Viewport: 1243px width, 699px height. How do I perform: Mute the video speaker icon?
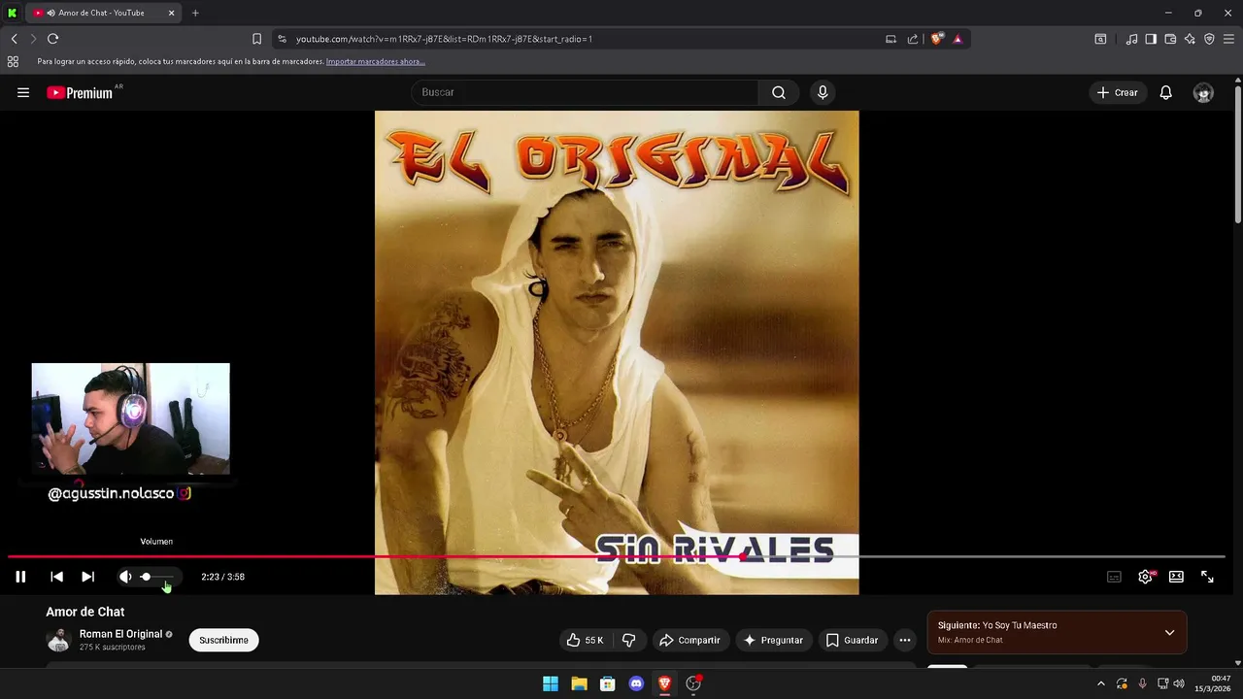point(125,577)
